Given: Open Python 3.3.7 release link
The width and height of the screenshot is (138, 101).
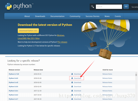Looking at the screenshot, I should click(13, 99).
